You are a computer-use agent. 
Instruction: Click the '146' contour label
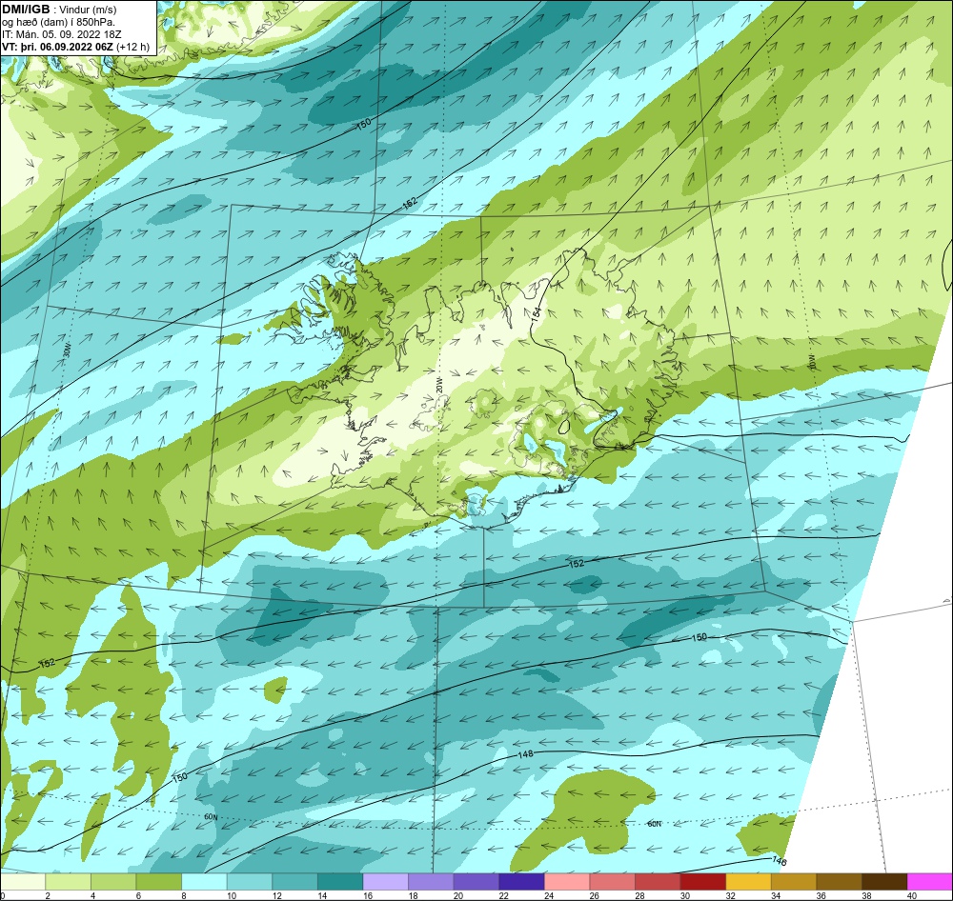coord(780,860)
